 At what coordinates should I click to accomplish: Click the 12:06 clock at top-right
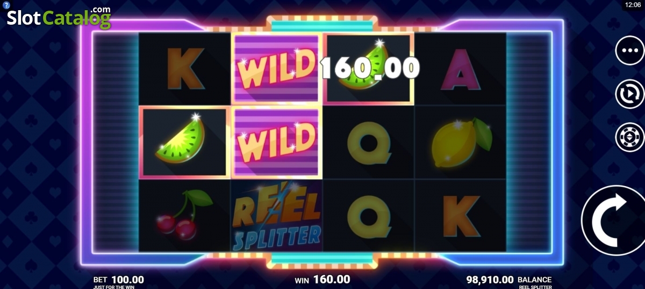(x=633, y=5)
